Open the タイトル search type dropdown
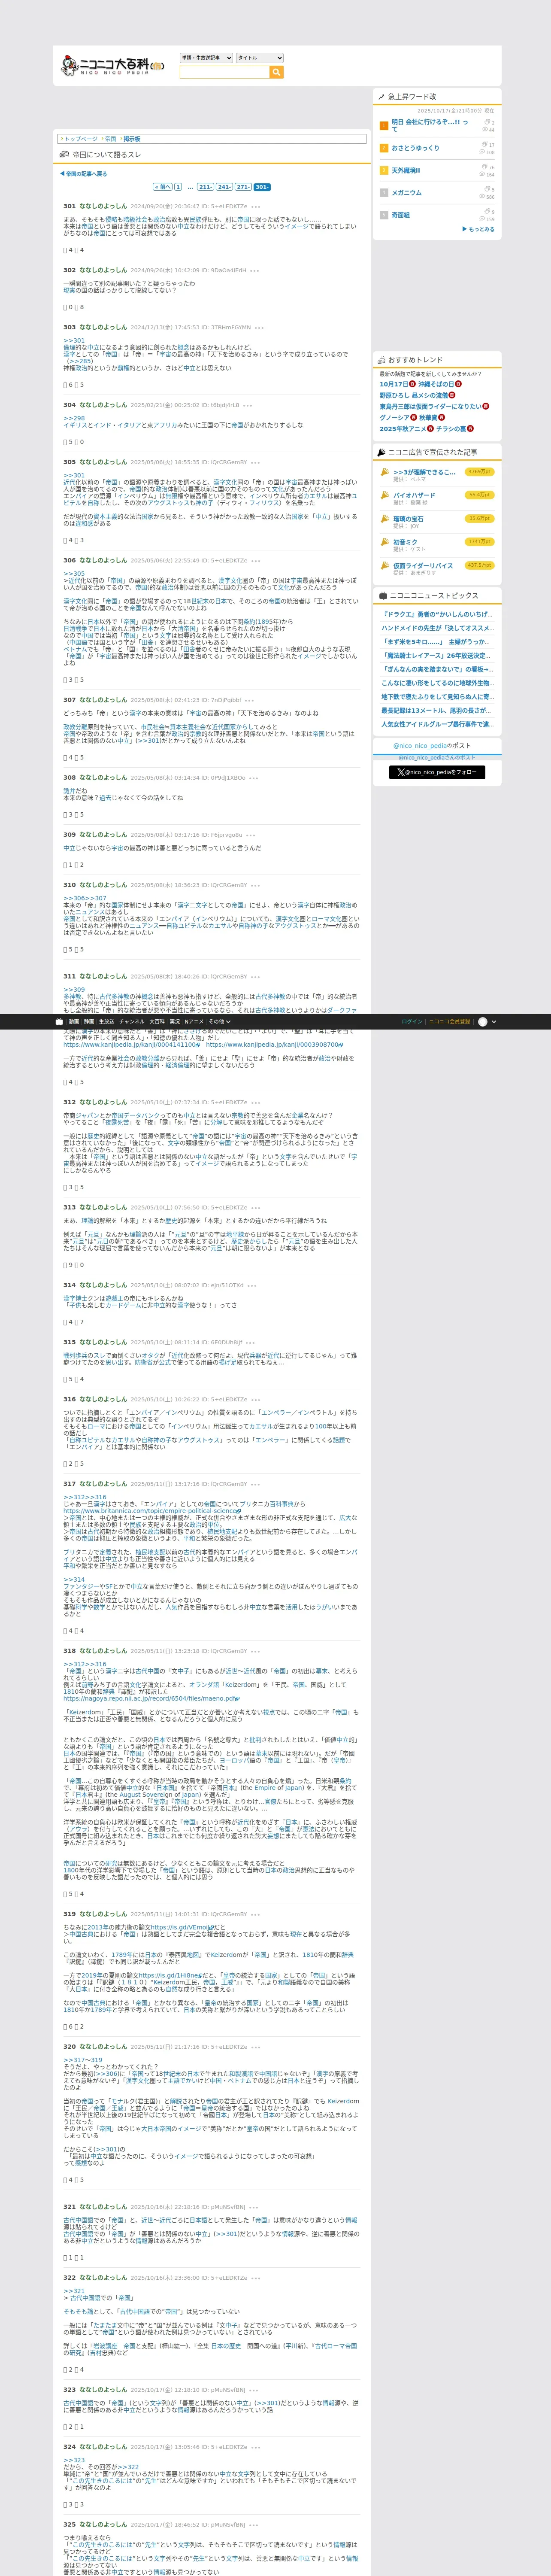Image resolution: width=551 pixels, height=2576 pixels. tap(260, 58)
